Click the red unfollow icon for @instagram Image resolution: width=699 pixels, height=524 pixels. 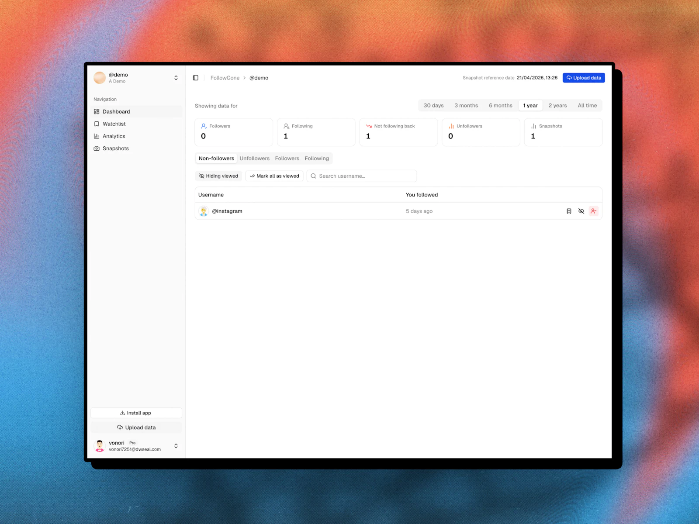click(x=593, y=211)
